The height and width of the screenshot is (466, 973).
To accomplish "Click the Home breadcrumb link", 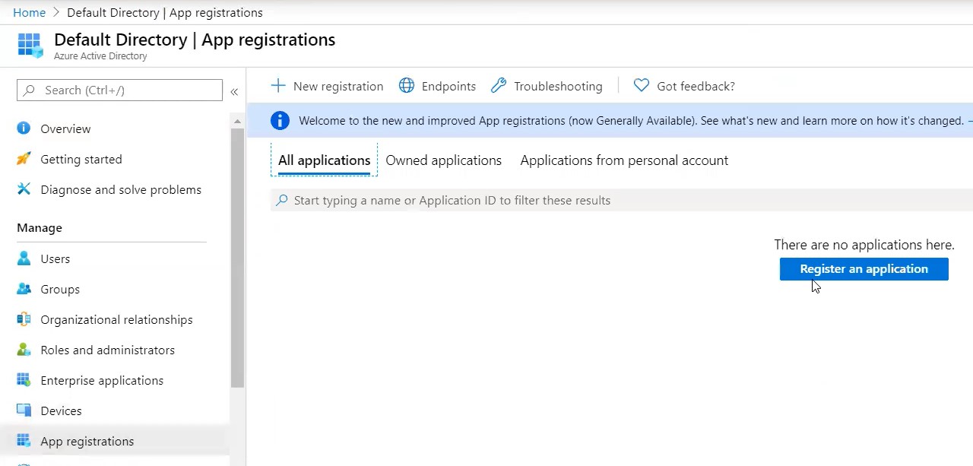I will (x=29, y=12).
